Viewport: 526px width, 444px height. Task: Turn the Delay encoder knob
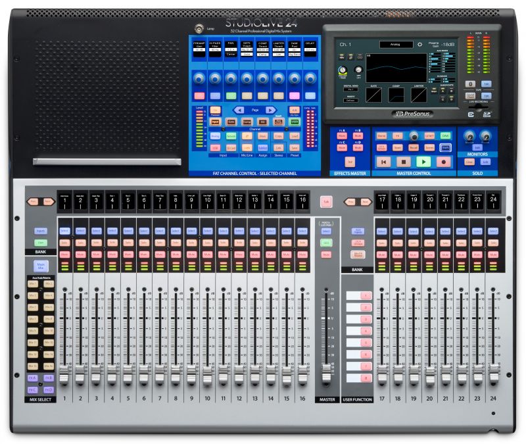[x=310, y=78]
